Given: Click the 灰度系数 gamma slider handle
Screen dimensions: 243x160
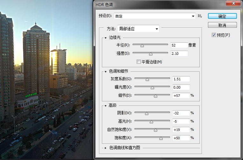Looking at the screenshot, I should [x=147, y=79].
